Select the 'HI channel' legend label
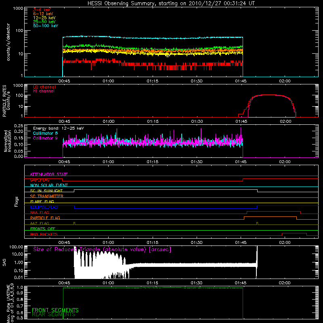 [x=44, y=91]
